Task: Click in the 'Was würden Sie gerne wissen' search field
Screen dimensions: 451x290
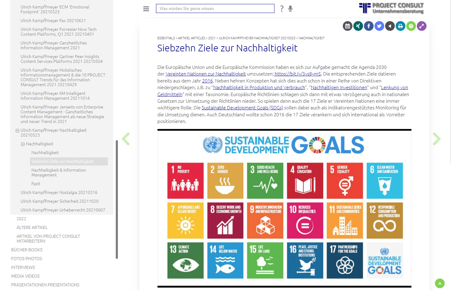Action: [x=215, y=8]
